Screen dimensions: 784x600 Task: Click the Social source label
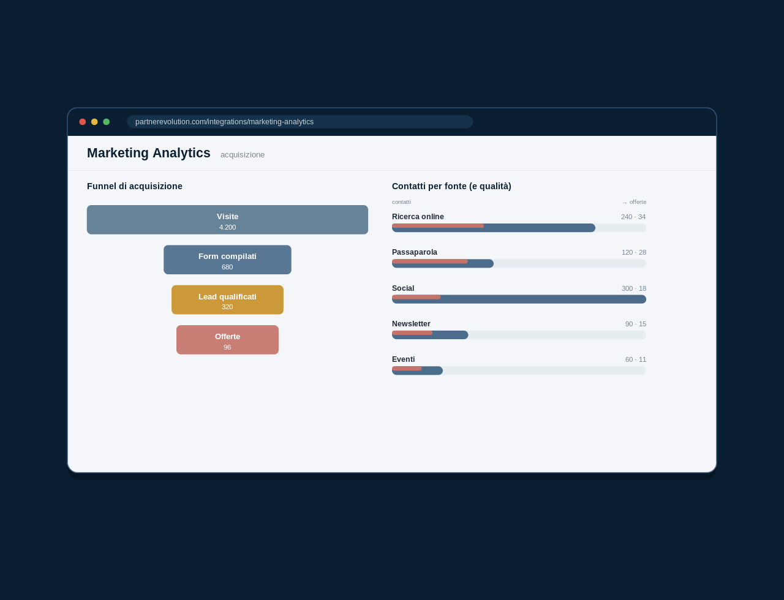pos(403,288)
